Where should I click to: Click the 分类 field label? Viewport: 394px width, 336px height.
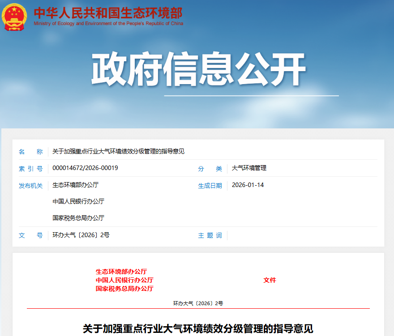210,169
